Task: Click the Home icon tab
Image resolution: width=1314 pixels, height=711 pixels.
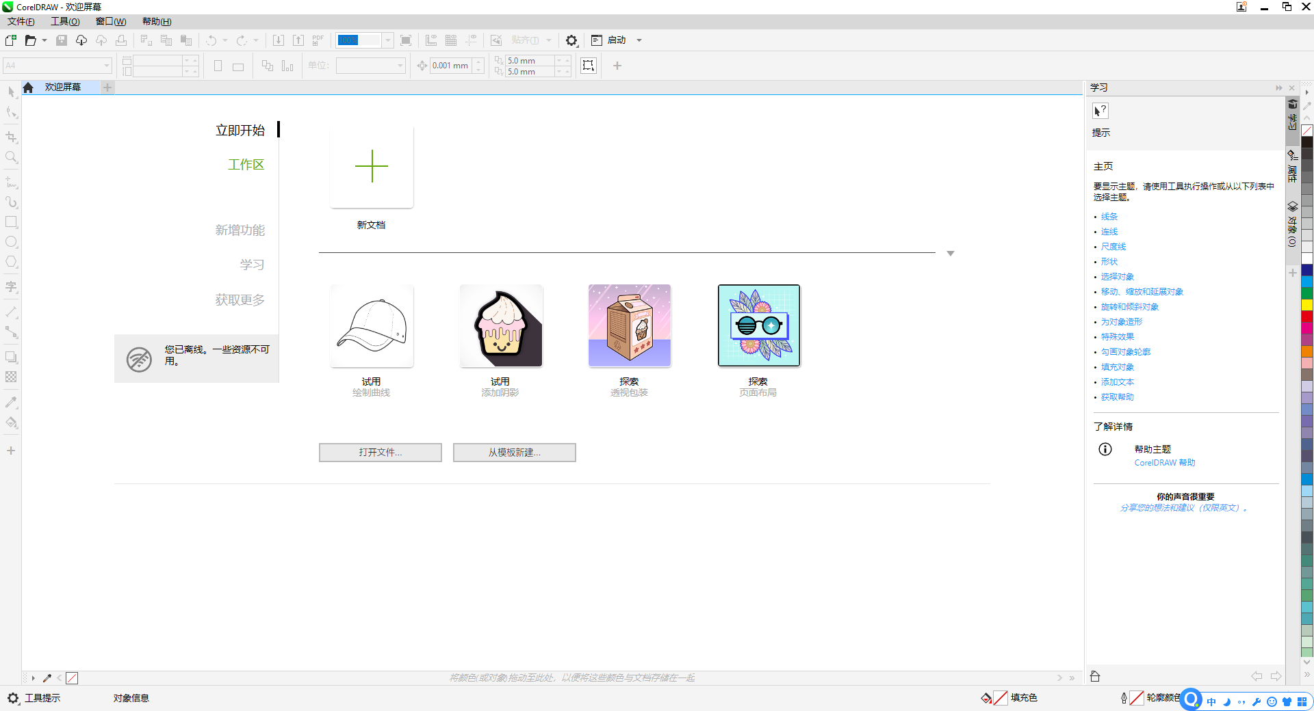Action: click(x=28, y=88)
